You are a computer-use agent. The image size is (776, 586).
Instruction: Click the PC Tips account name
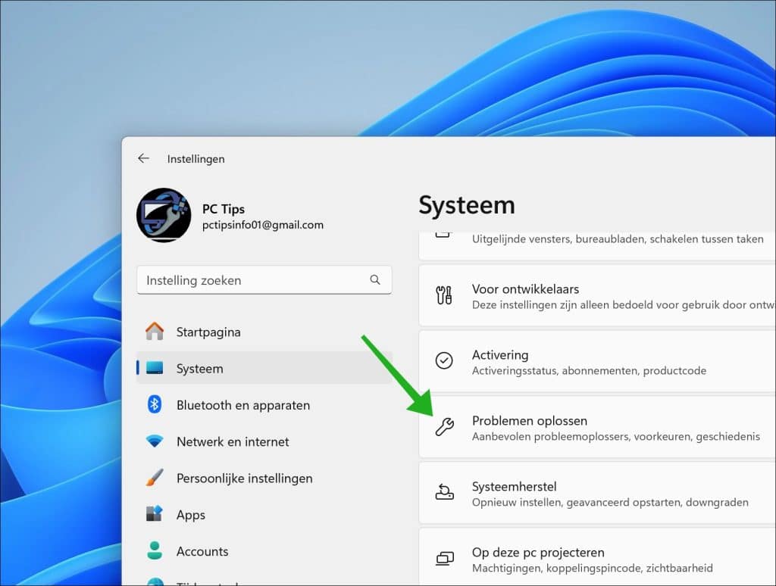coord(224,209)
